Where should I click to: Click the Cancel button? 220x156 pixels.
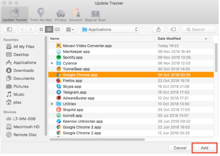180,148
